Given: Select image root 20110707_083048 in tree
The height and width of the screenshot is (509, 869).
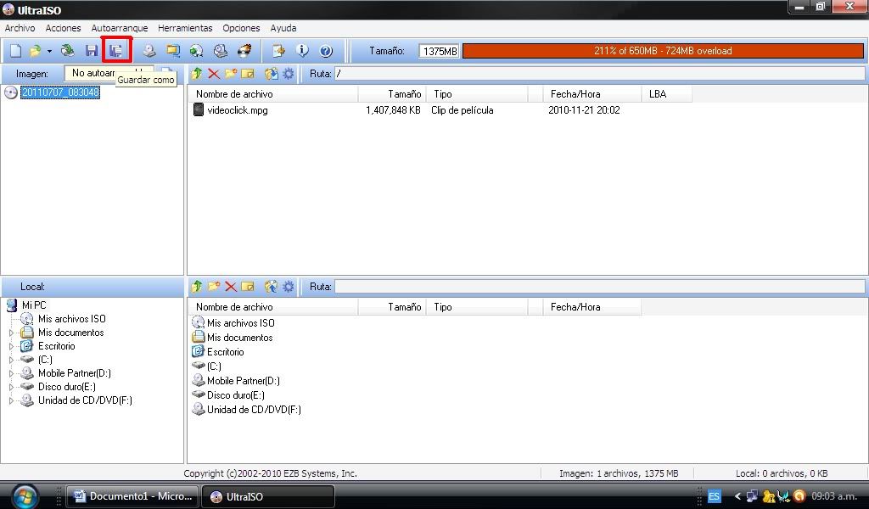Looking at the screenshot, I should (x=60, y=92).
